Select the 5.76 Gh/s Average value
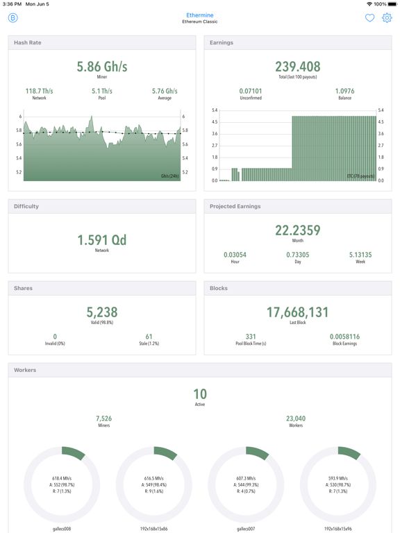 (x=165, y=91)
